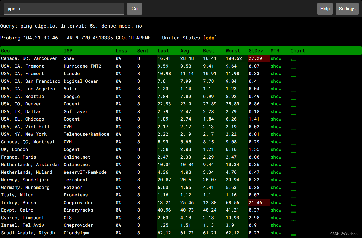Show MTR for Sandefjord Terrahost
This screenshot has height=238, width=362.
click(276, 180)
